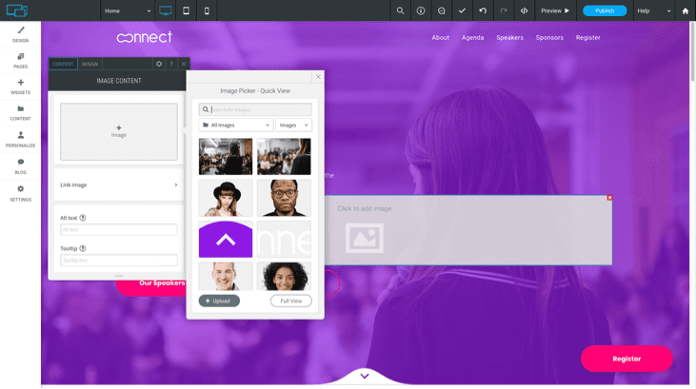Open the Personalize panel
Screen dimensions: 696x389
[x=20, y=139]
